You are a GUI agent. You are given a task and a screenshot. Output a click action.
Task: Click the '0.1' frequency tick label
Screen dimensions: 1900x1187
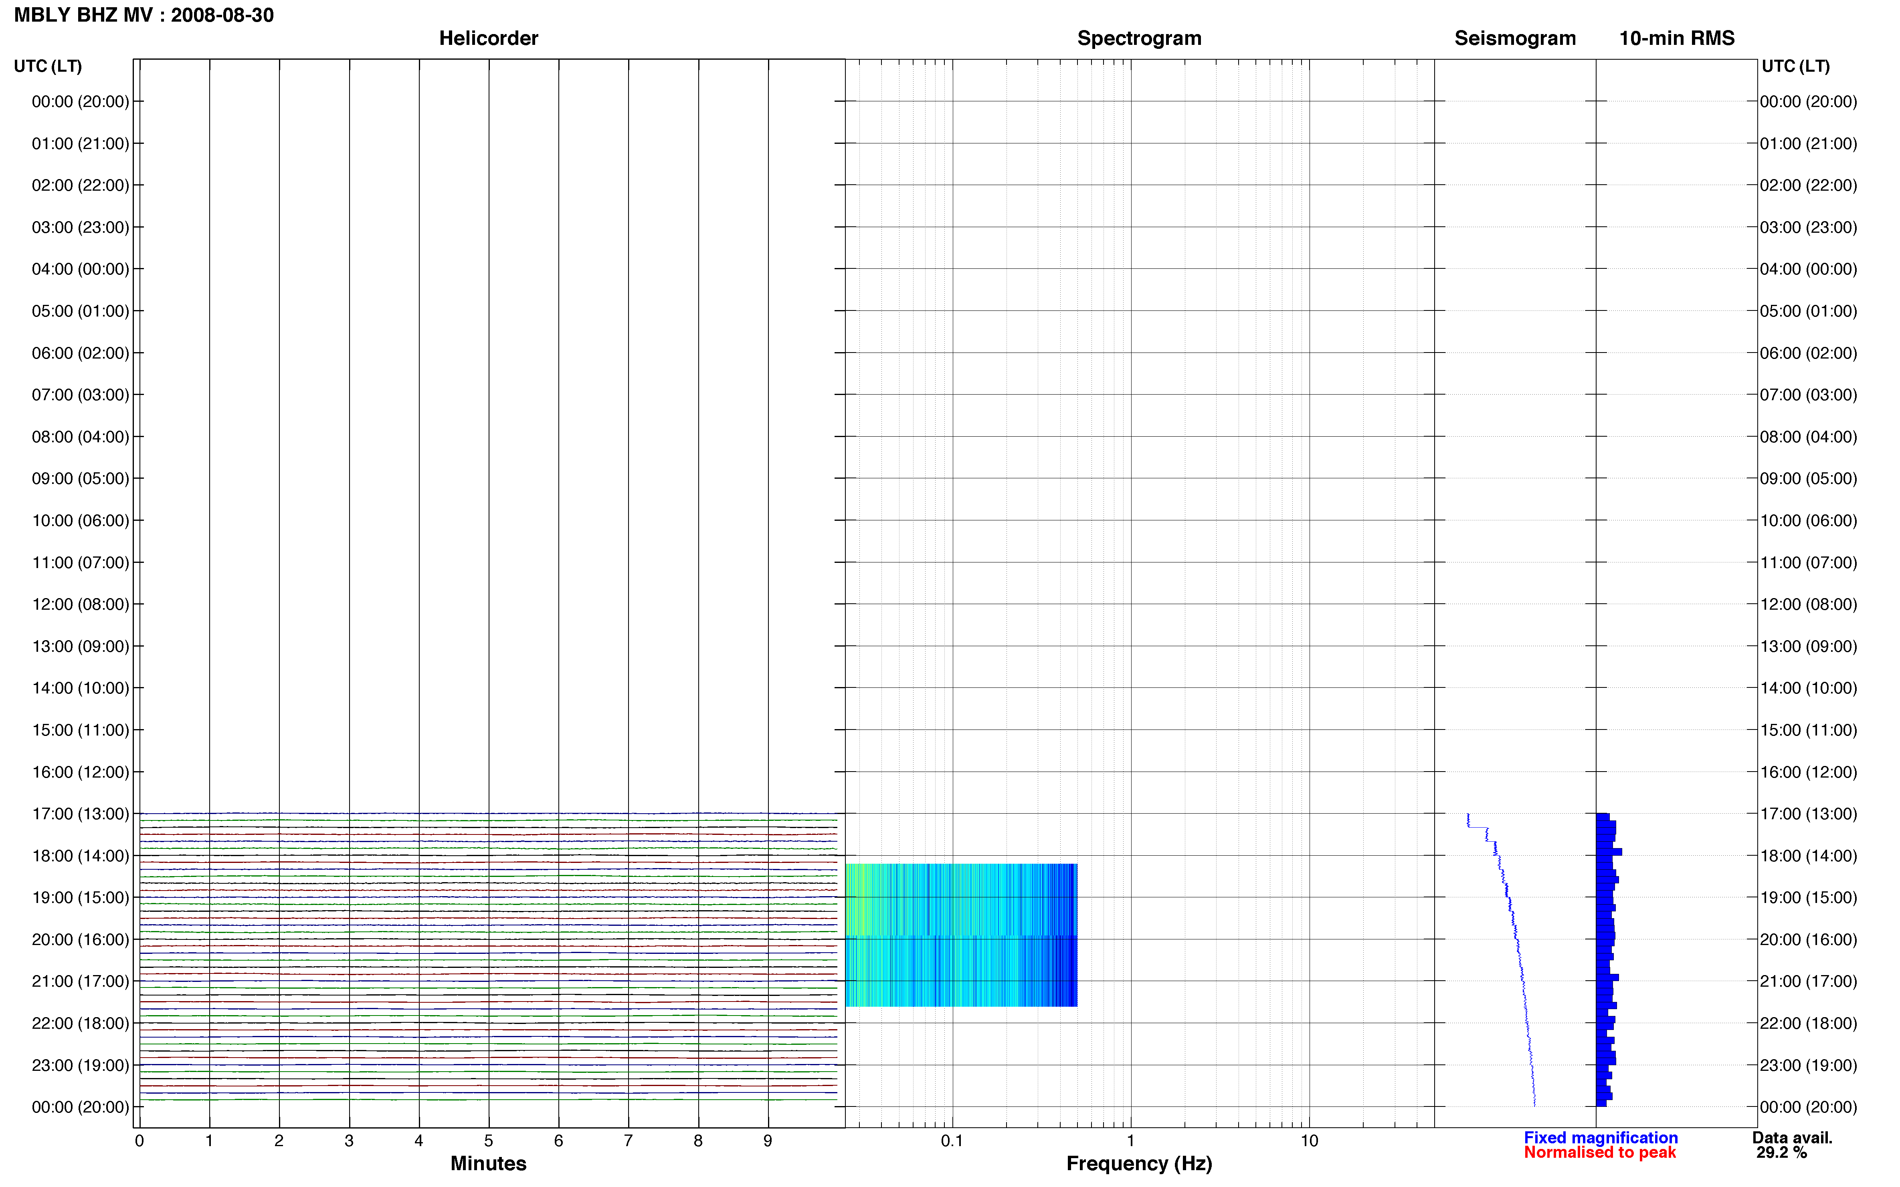pyautogui.click(x=952, y=1141)
